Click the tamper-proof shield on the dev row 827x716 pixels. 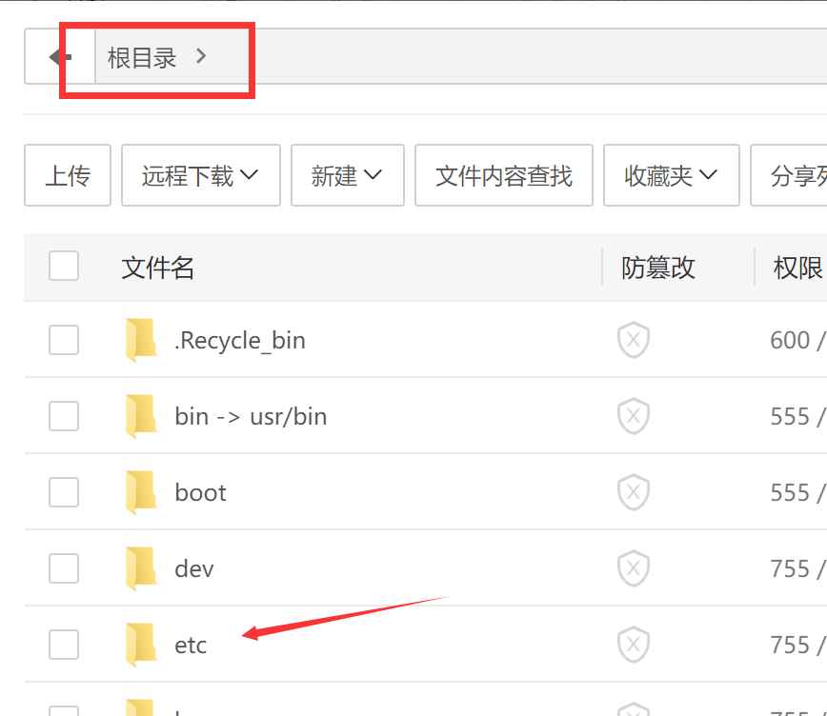(633, 568)
